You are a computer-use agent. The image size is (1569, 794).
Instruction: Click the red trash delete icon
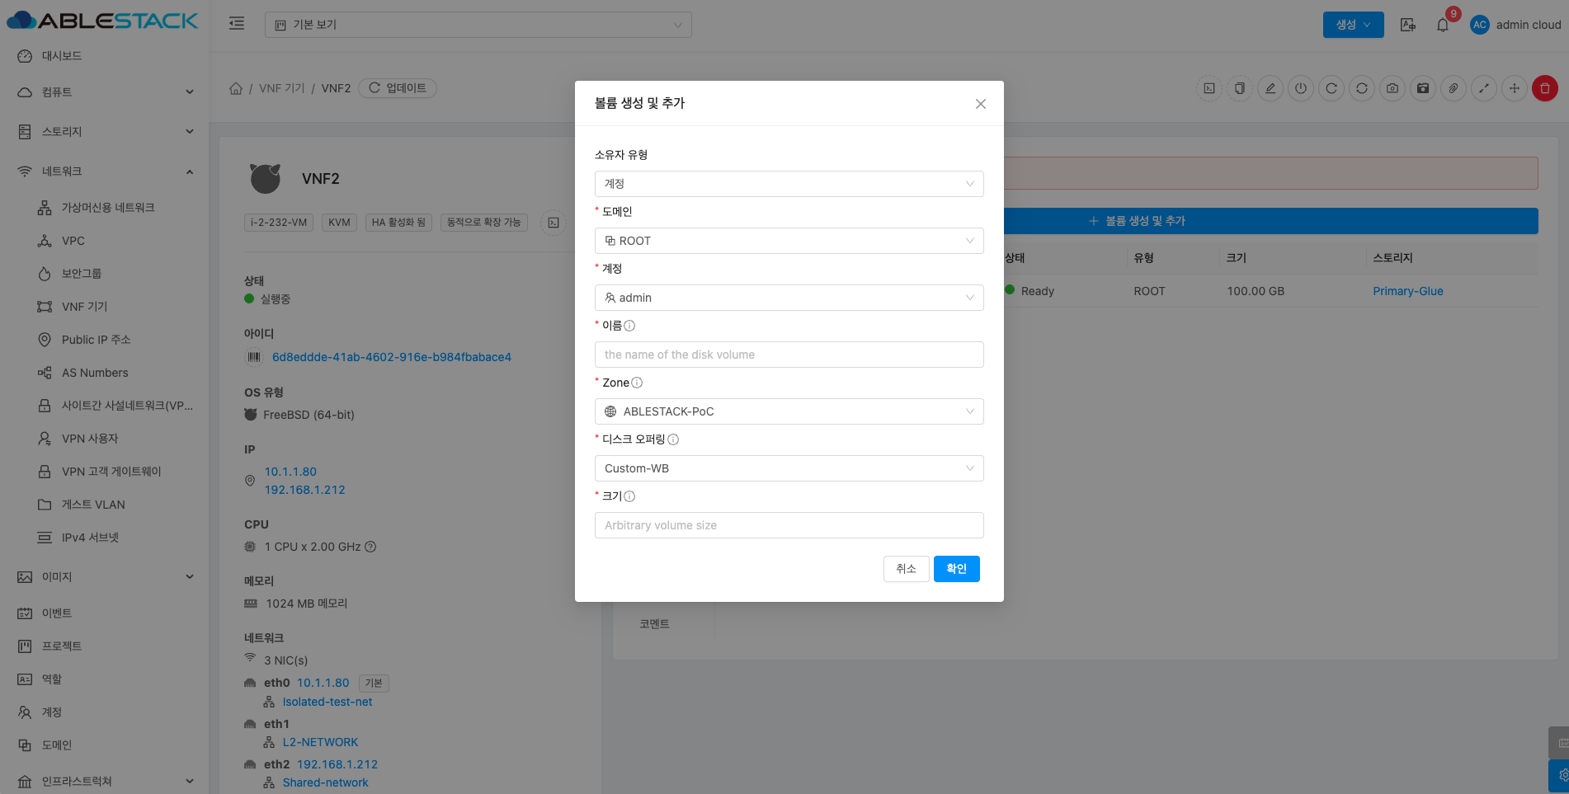coord(1545,88)
